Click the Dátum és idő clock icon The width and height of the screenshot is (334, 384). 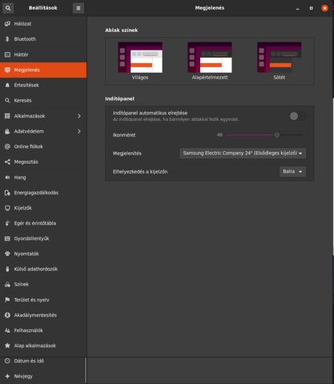tap(7, 361)
